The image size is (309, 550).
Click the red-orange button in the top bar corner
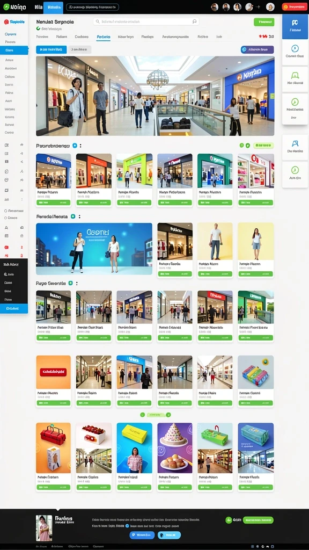295,7
